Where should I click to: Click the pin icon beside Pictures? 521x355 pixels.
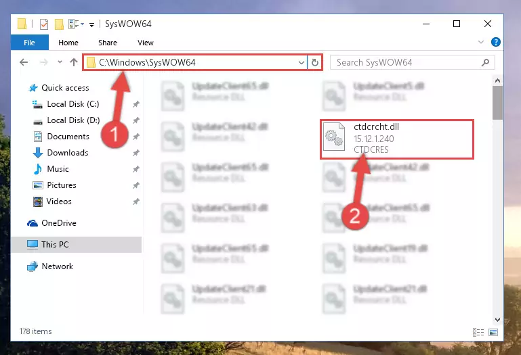coord(136,185)
